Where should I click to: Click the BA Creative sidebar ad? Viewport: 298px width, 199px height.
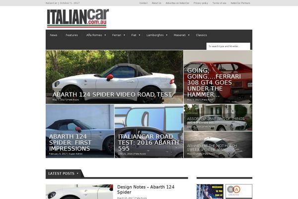tap(239, 192)
